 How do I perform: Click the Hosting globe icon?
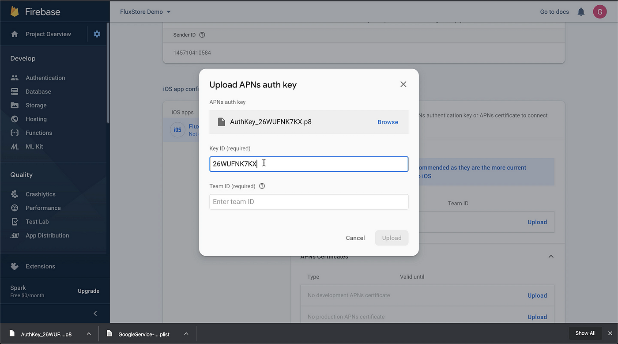click(15, 119)
